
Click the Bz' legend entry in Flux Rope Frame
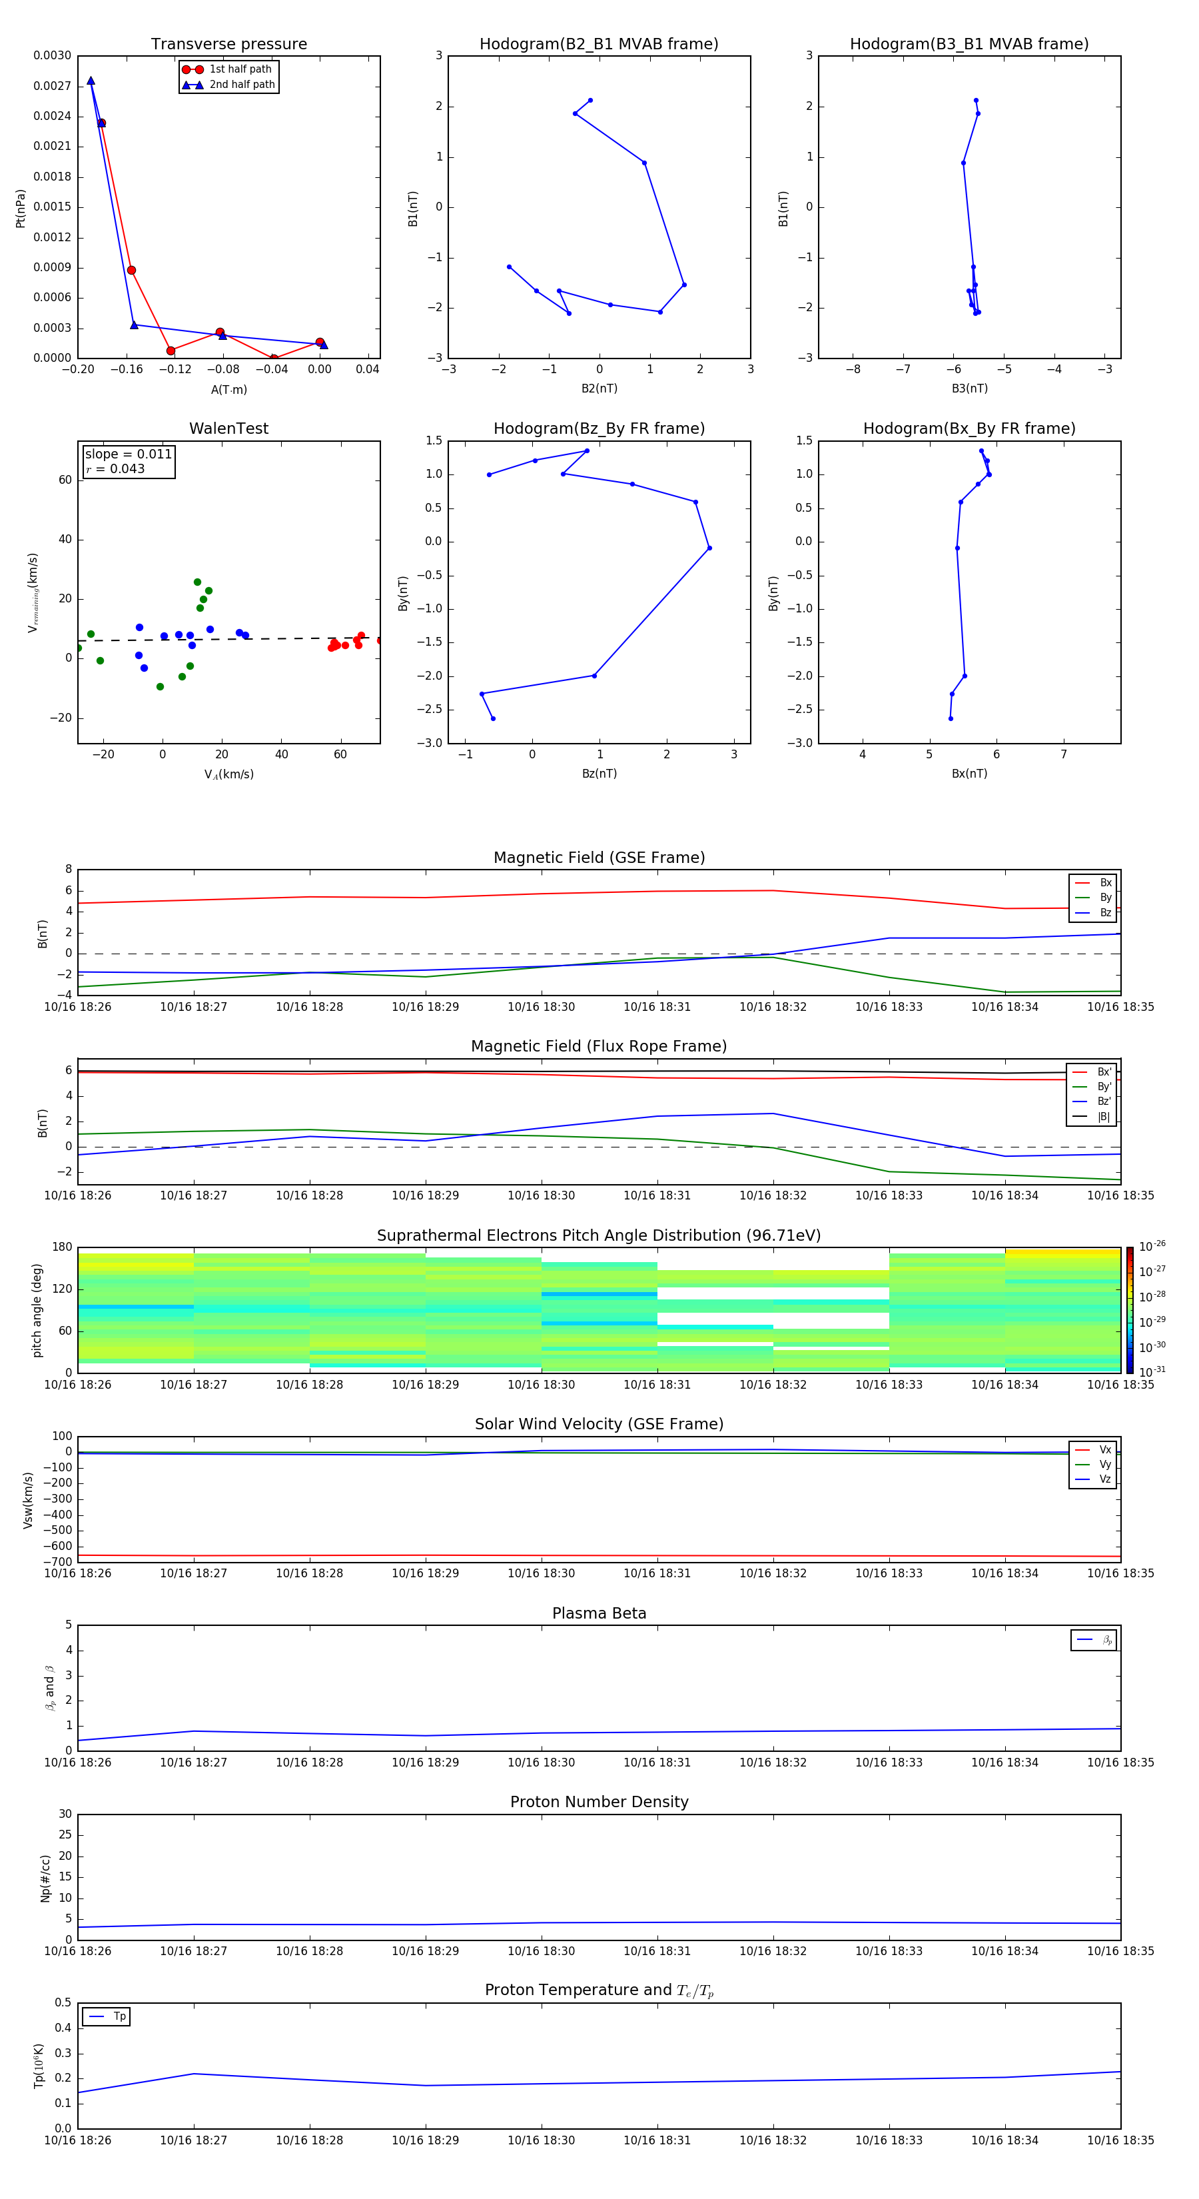click(1092, 1101)
